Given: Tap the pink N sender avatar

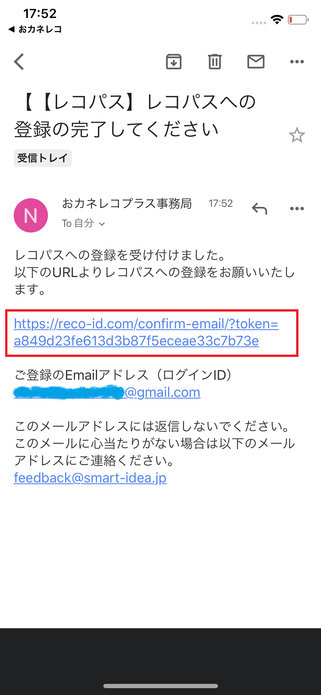Looking at the screenshot, I should pyautogui.click(x=31, y=215).
